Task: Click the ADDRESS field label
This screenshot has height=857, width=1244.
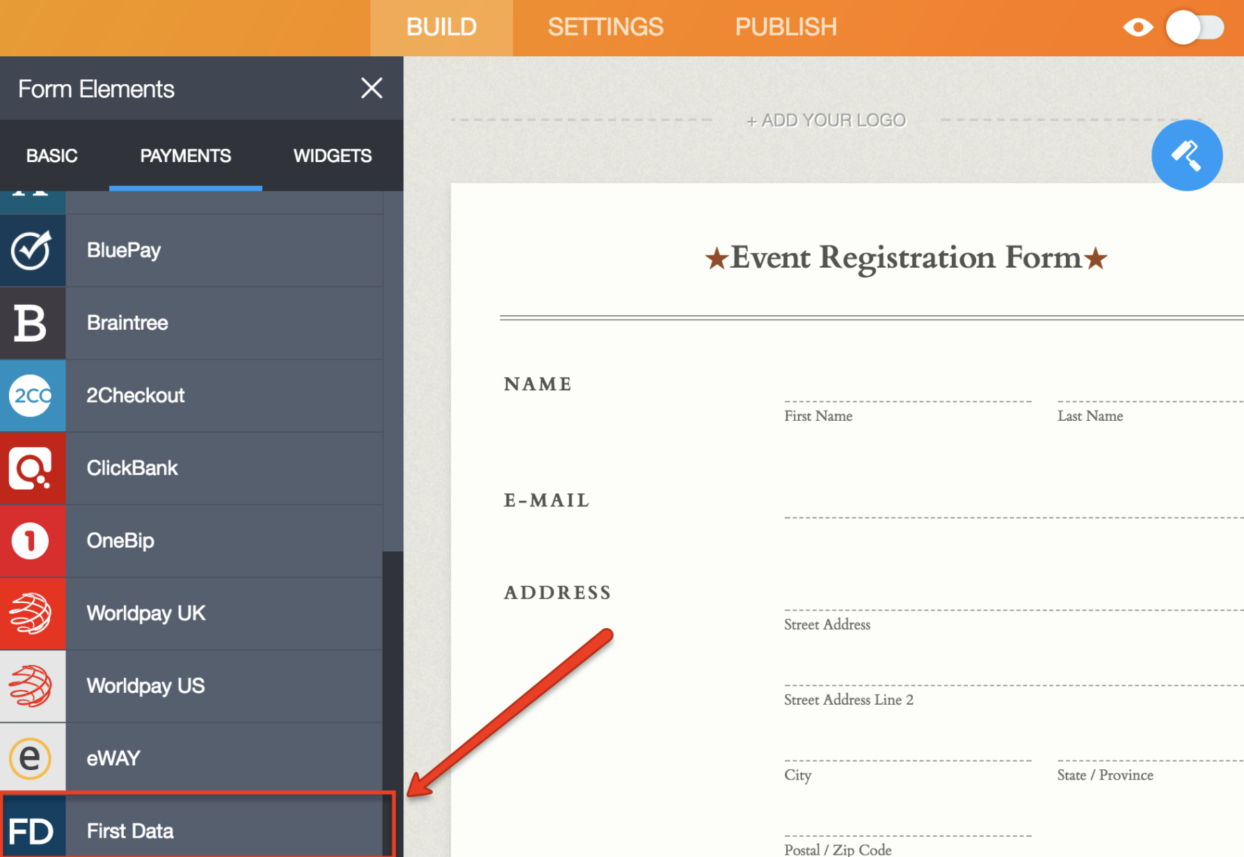Action: (557, 593)
